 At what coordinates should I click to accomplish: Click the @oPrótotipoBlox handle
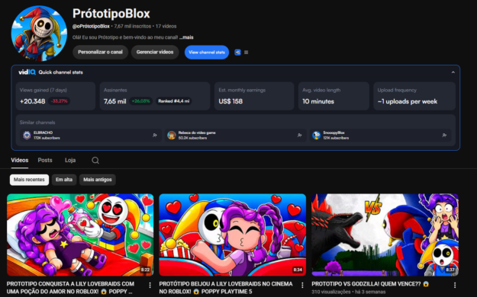[x=91, y=27]
